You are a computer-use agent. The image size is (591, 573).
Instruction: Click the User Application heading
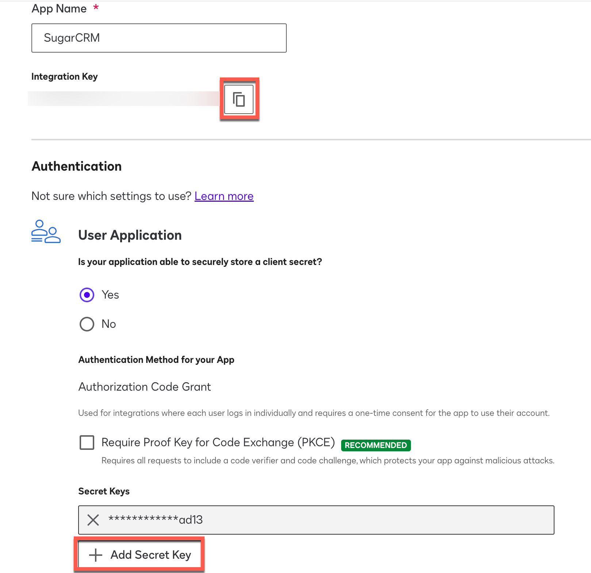(130, 235)
